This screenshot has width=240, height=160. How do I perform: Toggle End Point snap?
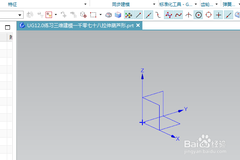(138, 15)
